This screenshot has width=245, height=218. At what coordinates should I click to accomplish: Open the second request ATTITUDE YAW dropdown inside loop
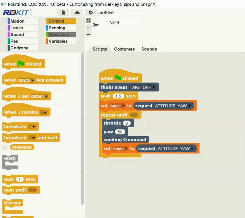(x=192, y=149)
